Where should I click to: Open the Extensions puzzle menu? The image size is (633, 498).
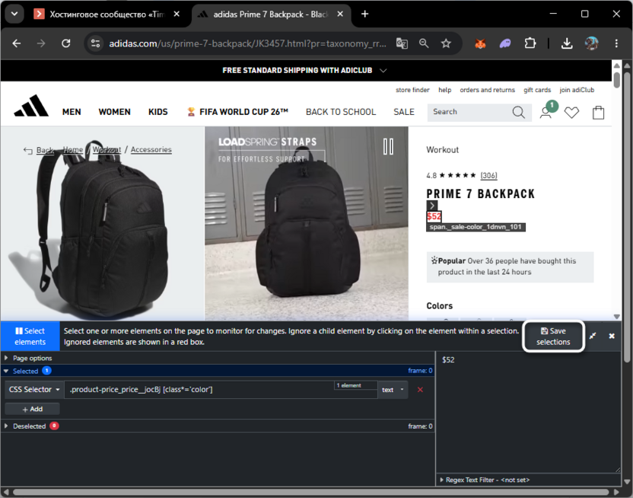[x=530, y=43]
